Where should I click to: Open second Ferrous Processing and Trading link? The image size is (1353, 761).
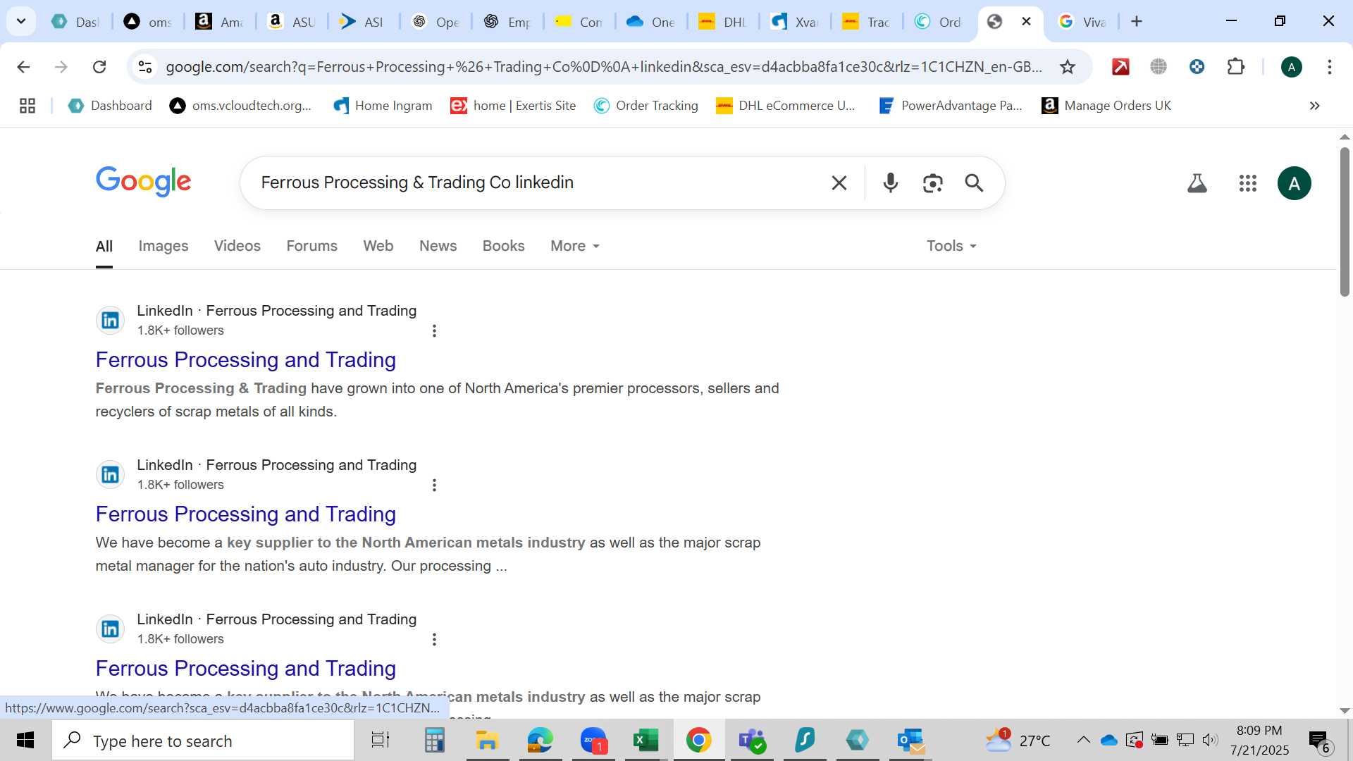coord(245,514)
